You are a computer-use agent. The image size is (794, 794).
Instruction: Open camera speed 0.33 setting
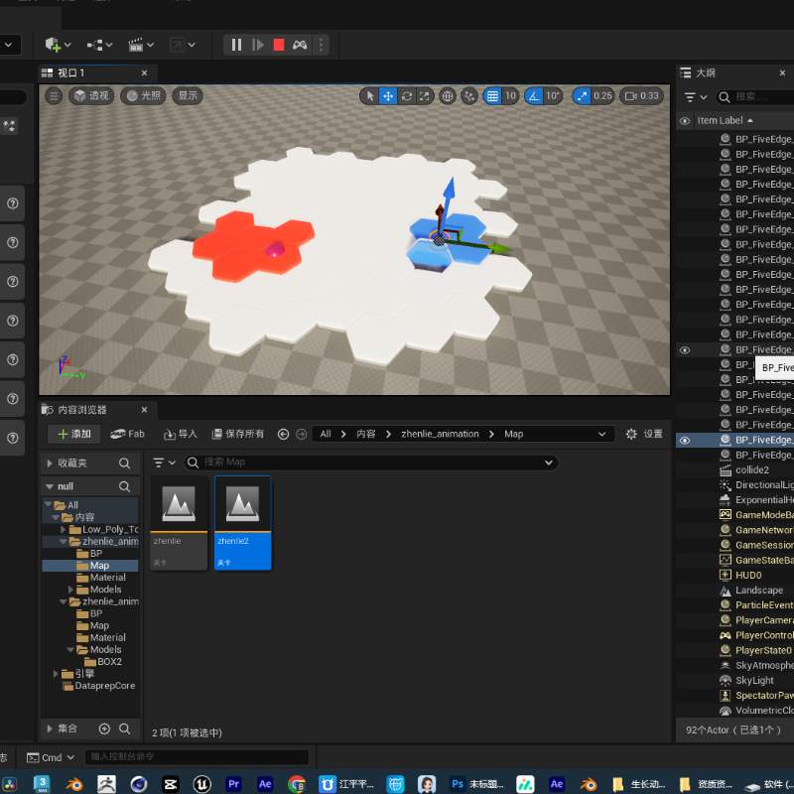point(641,96)
